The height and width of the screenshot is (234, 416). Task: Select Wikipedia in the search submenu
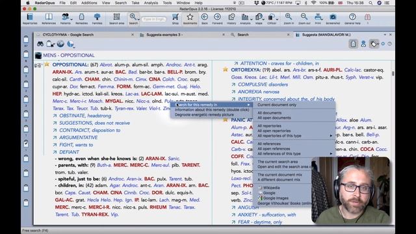click(272, 188)
